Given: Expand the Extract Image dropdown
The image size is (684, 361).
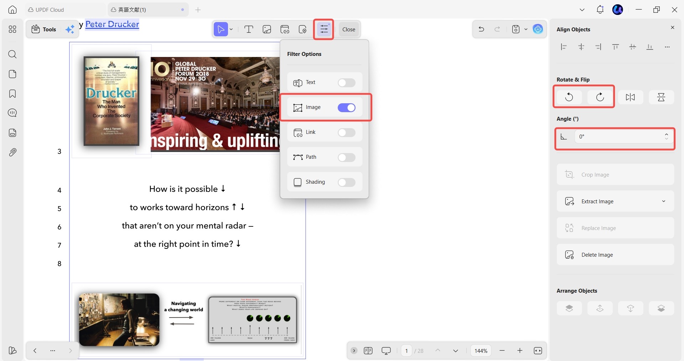Looking at the screenshot, I should pyautogui.click(x=664, y=201).
